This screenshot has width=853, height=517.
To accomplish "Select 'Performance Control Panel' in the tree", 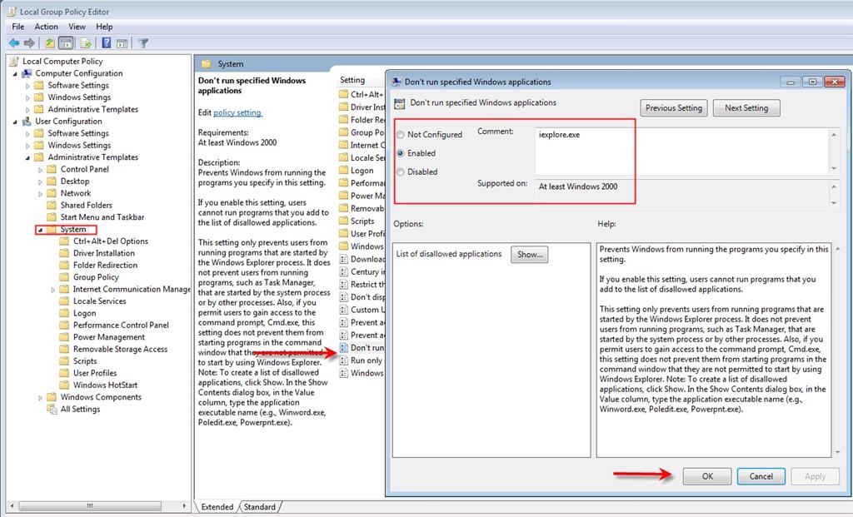I will pos(122,325).
